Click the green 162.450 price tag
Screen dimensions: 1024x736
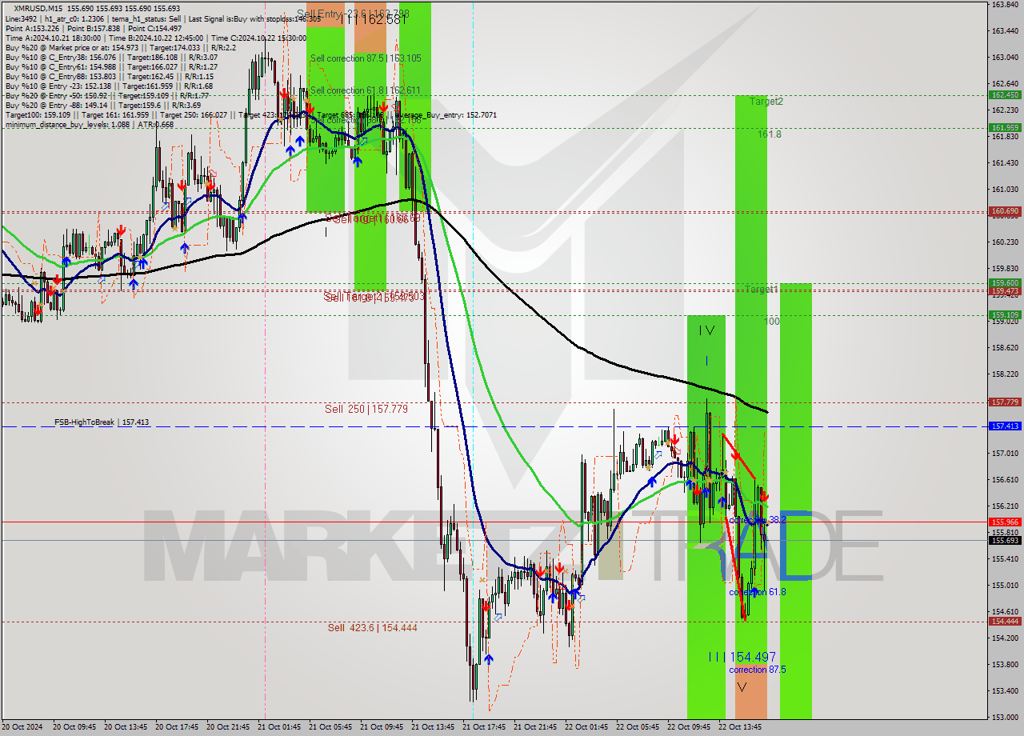coord(1005,94)
